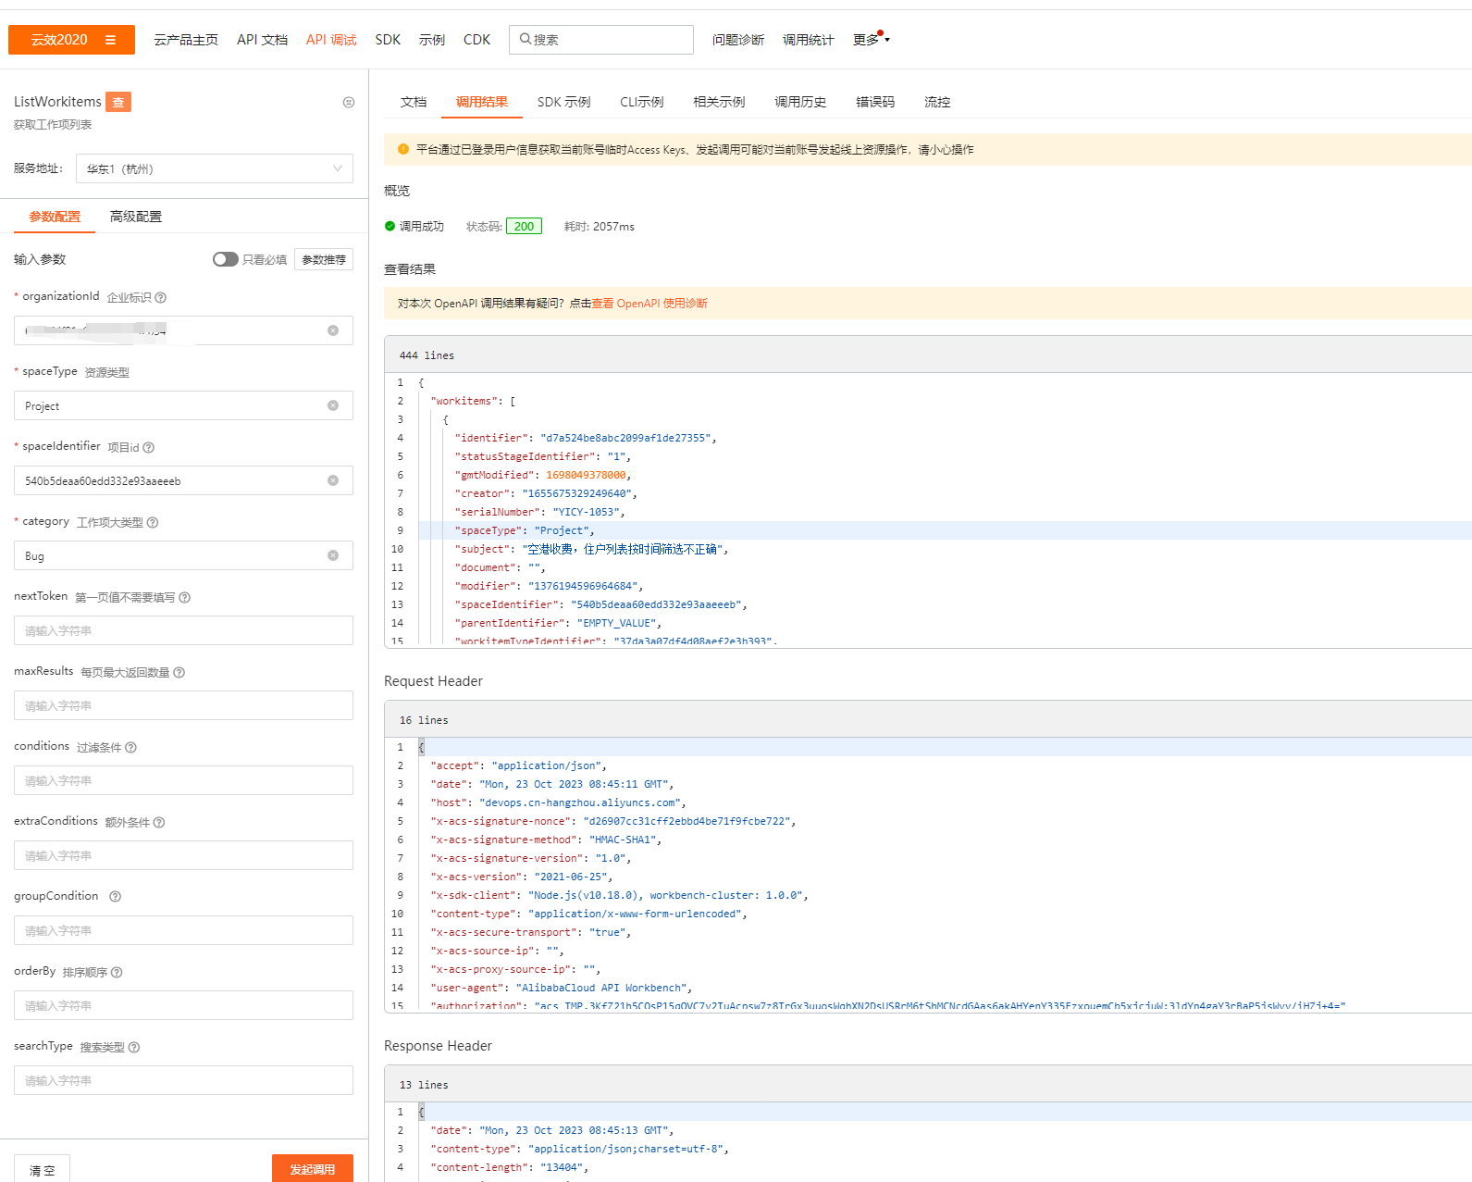Focus the searchType input field

183,1080
